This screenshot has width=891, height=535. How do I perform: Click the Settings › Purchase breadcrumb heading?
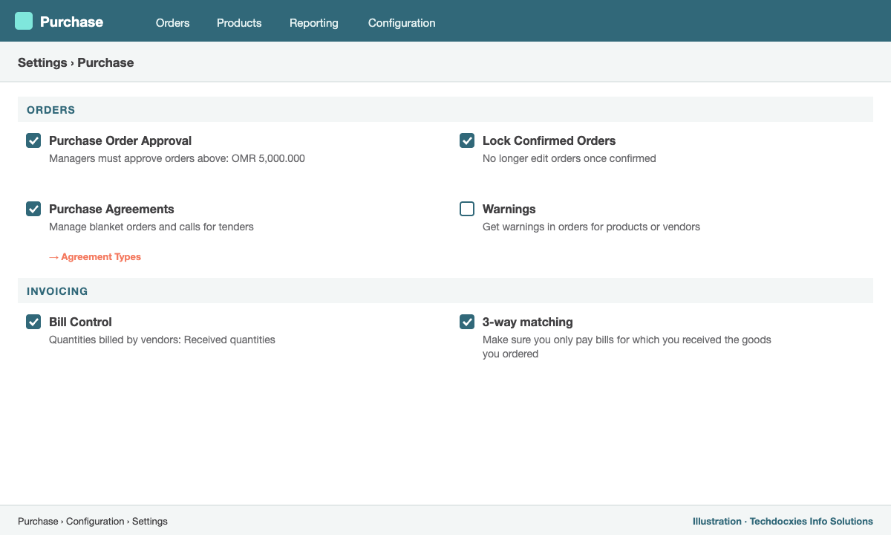click(76, 62)
